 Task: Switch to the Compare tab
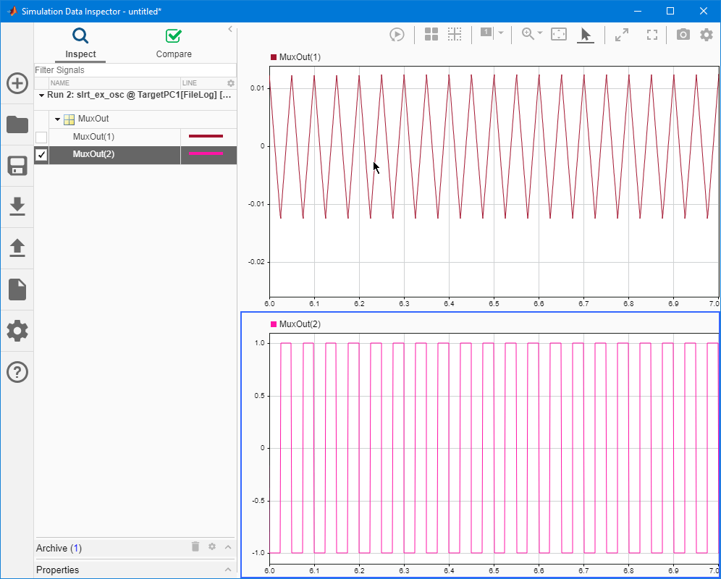[x=173, y=43]
